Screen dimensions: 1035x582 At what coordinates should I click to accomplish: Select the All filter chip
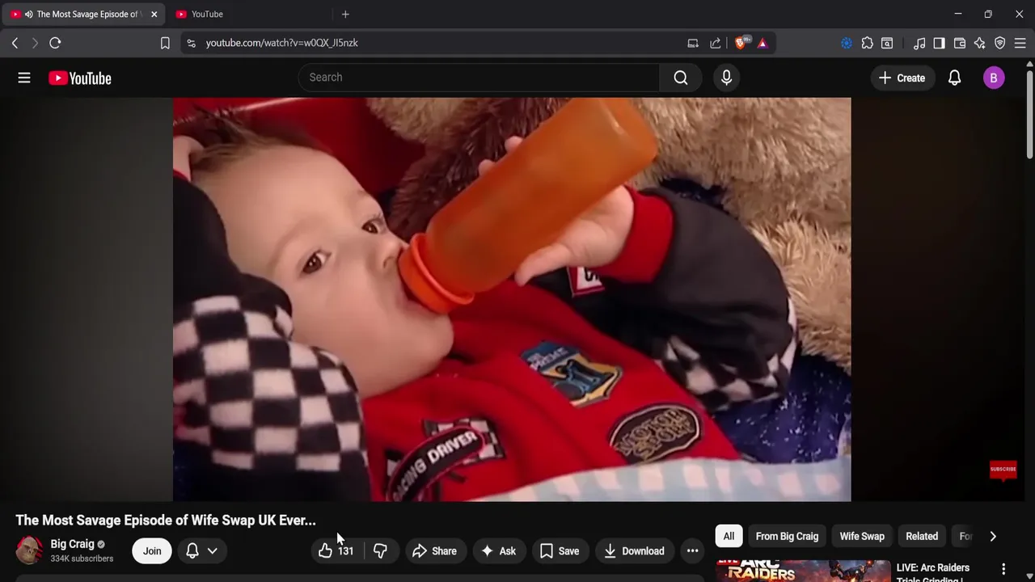(729, 536)
